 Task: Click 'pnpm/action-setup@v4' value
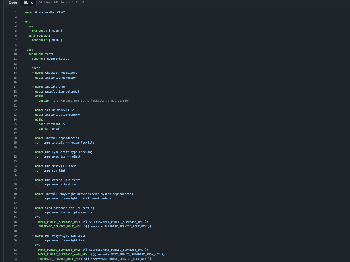pos(62,92)
